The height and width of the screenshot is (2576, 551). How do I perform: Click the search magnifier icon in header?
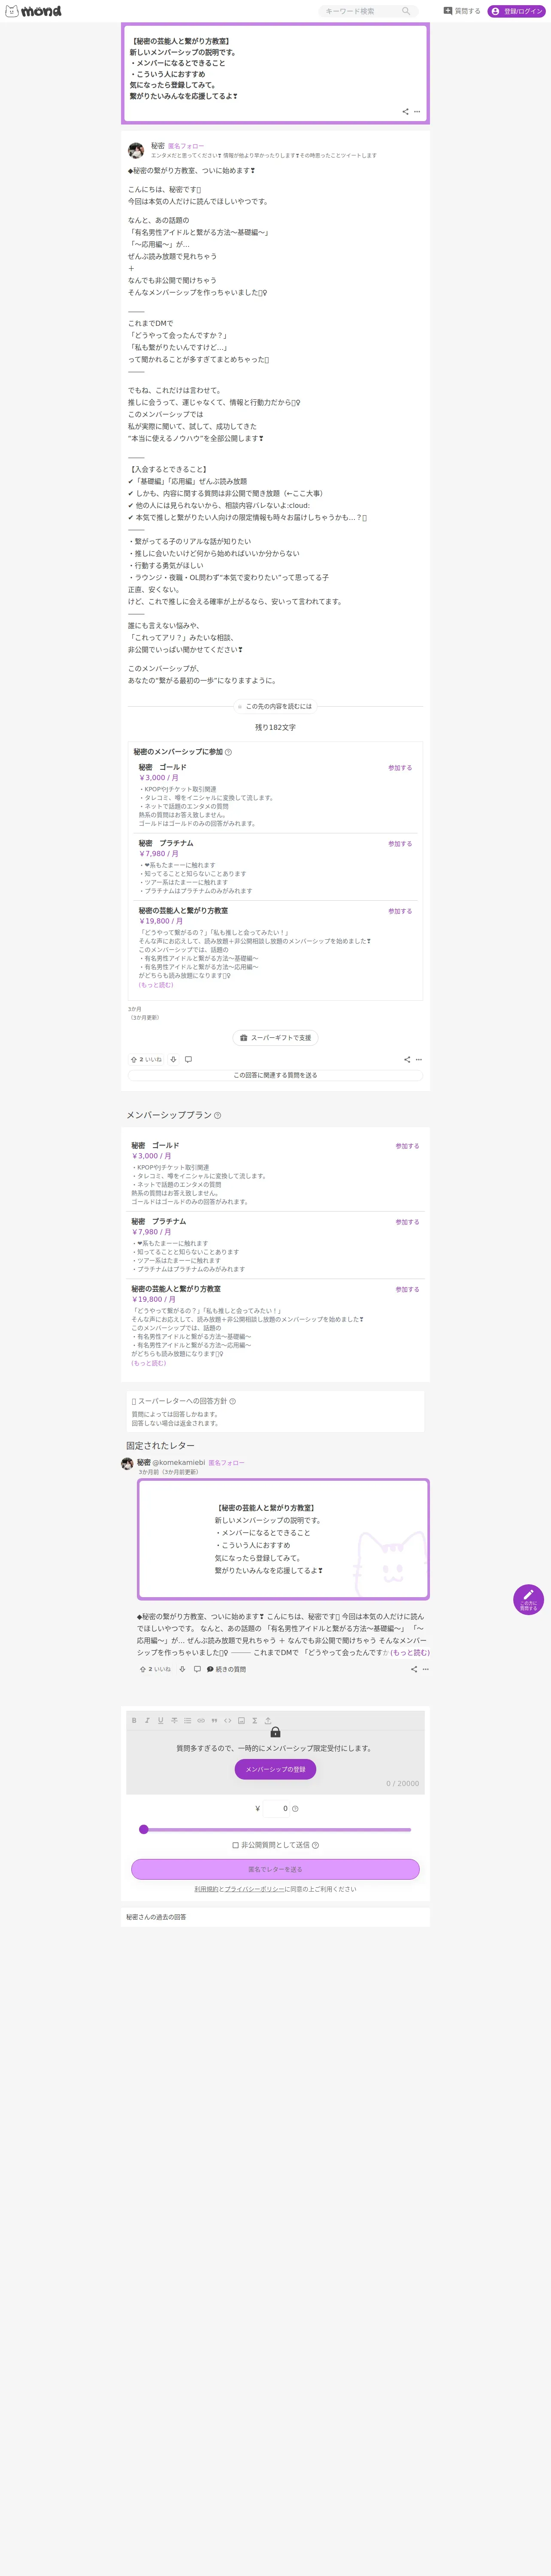[x=405, y=11]
